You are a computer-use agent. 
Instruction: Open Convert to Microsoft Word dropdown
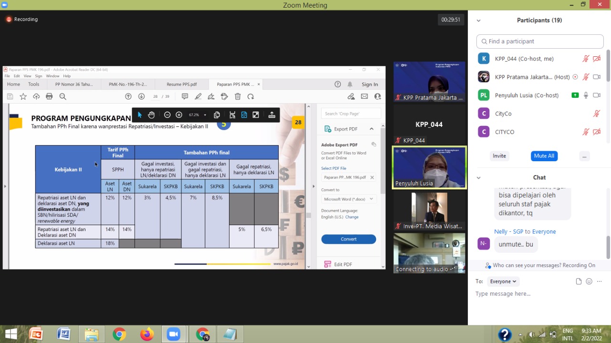pyautogui.click(x=348, y=199)
